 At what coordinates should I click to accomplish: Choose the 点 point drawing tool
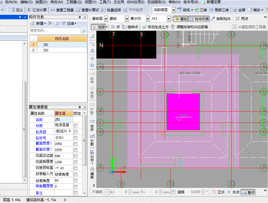pos(115,27)
